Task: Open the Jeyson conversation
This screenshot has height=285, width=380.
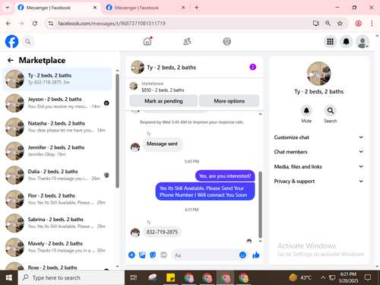Action: click(57, 103)
